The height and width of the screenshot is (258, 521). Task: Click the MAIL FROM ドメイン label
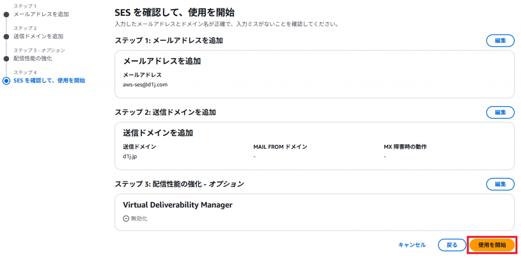(280, 147)
